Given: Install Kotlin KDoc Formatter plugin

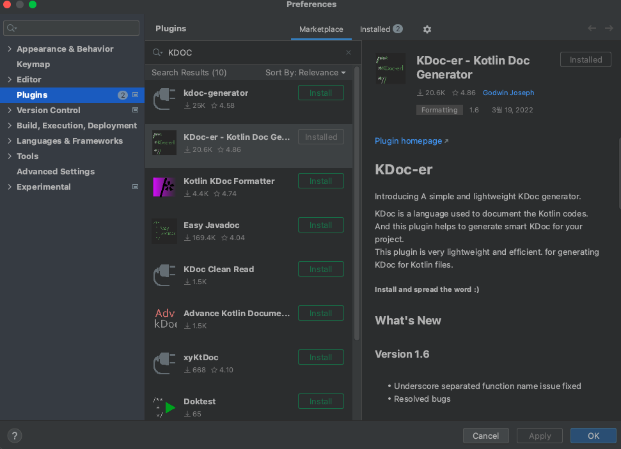Looking at the screenshot, I should pos(321,181).
